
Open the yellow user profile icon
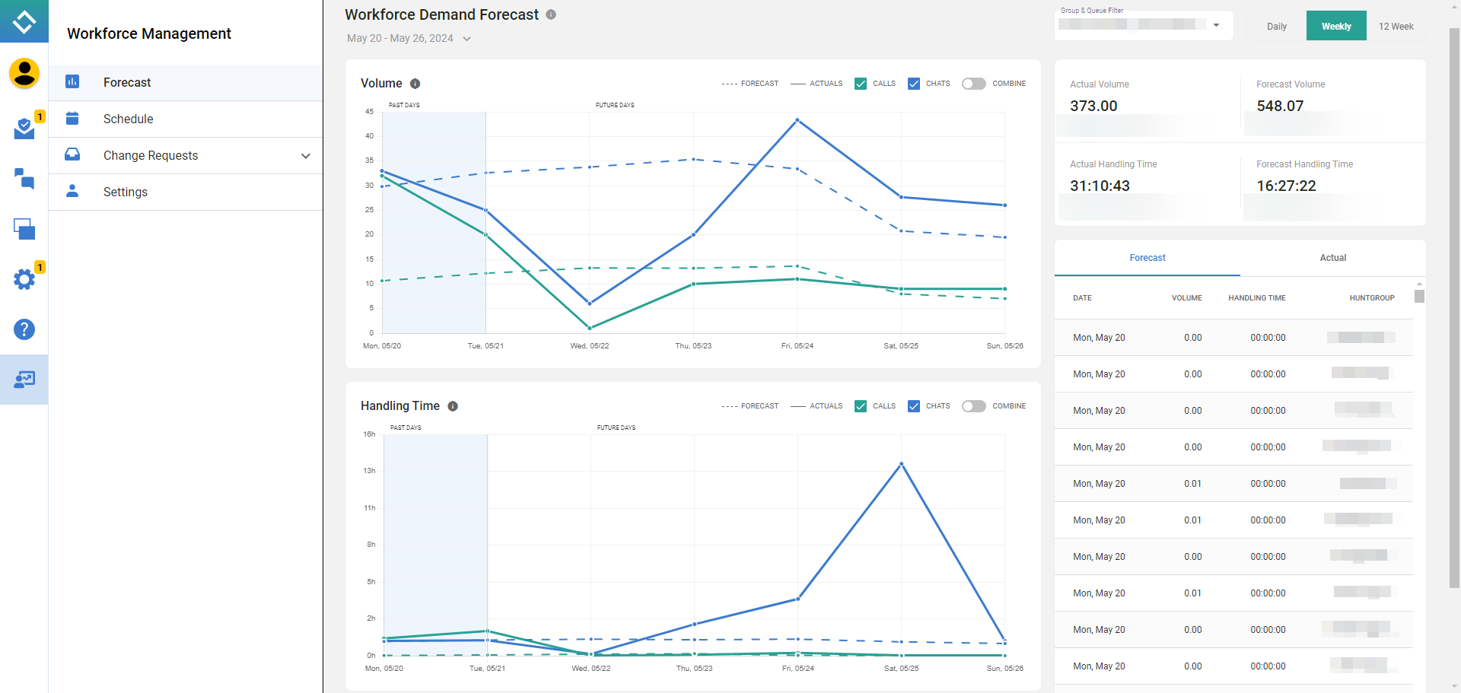tap(24, 73)
